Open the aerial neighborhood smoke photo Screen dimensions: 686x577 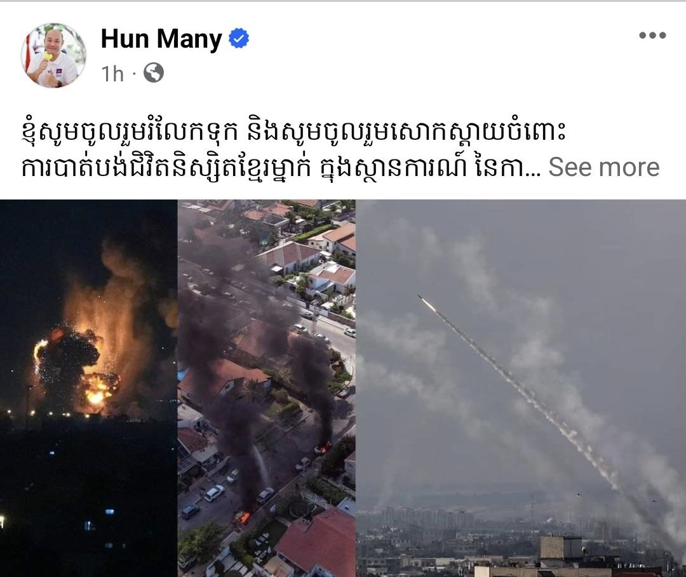click(266, 388)
